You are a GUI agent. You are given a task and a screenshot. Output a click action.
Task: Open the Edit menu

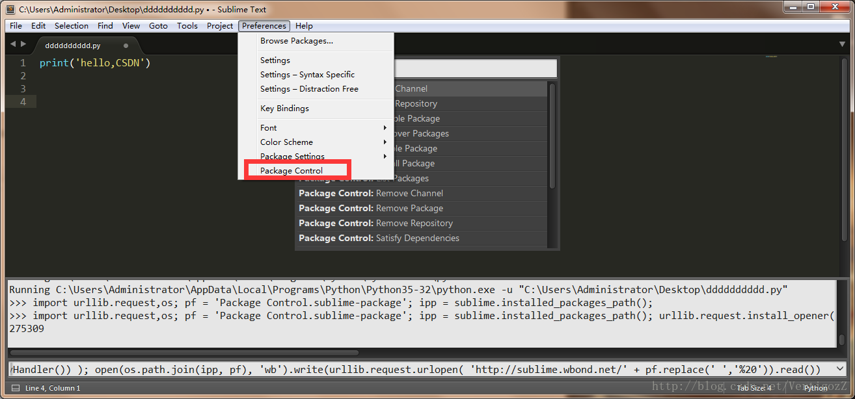[x=38, y=26]
